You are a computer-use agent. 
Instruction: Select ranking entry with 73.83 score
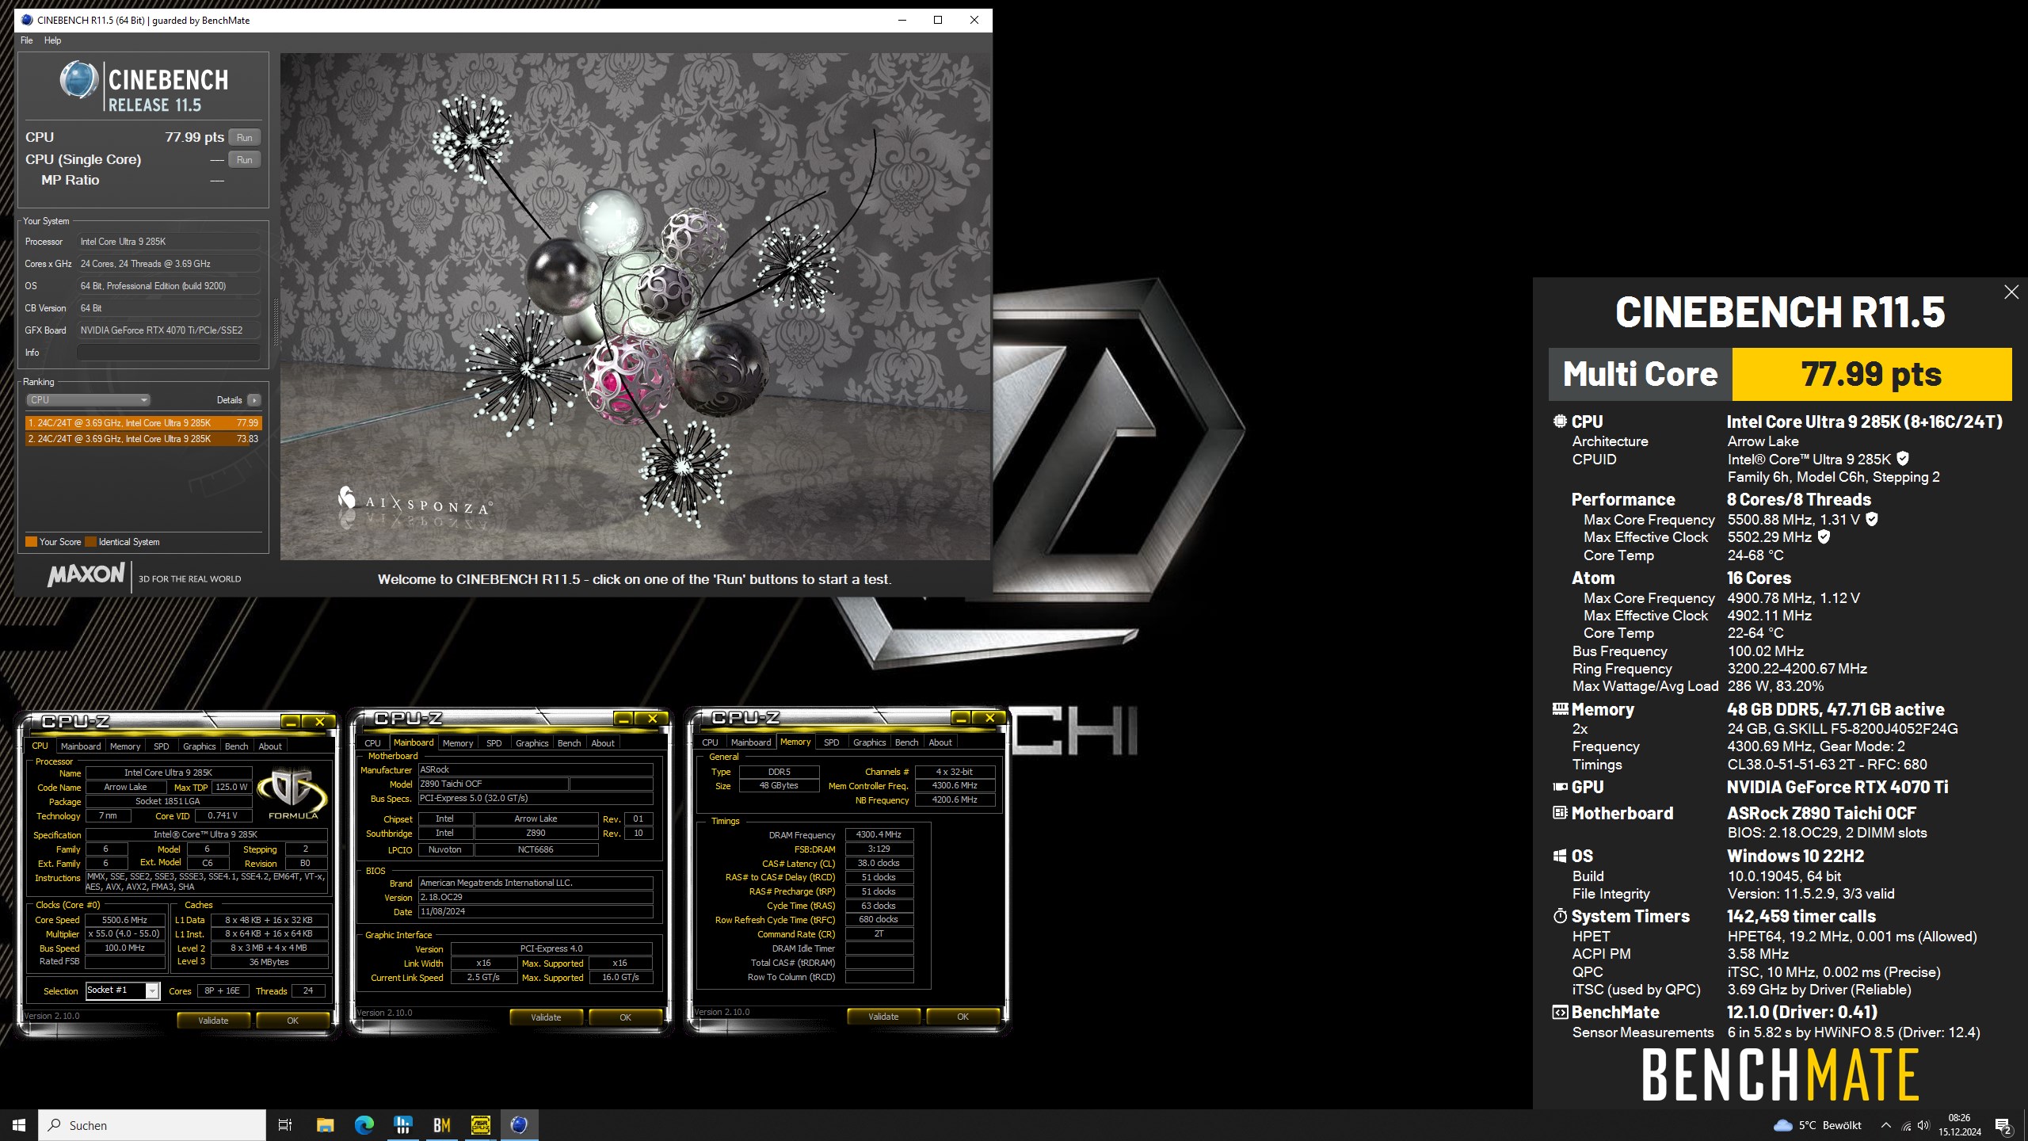click(143, 439)
